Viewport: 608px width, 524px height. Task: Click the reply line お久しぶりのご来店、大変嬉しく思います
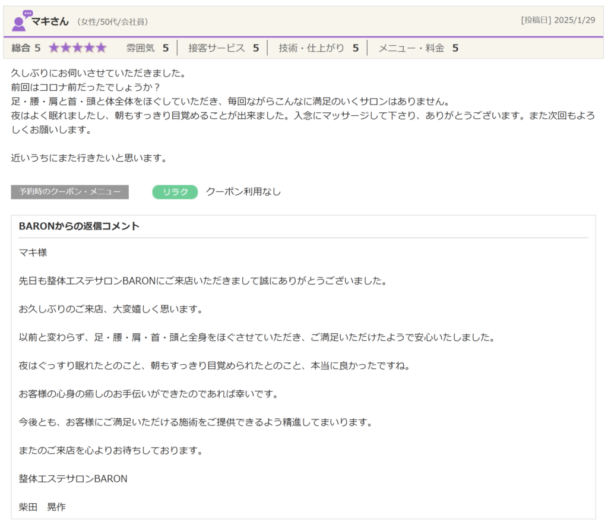(111, 310)
